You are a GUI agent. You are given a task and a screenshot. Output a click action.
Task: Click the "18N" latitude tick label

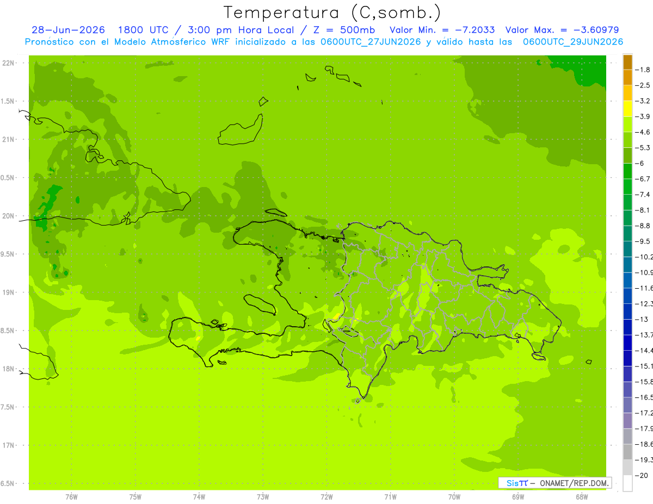(x=8, y=369)
